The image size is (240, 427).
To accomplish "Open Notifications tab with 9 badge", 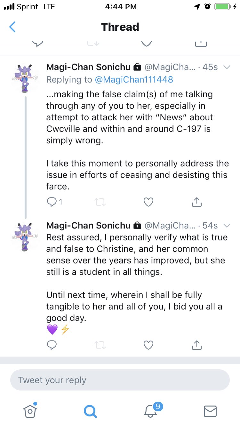I will 150,411.
